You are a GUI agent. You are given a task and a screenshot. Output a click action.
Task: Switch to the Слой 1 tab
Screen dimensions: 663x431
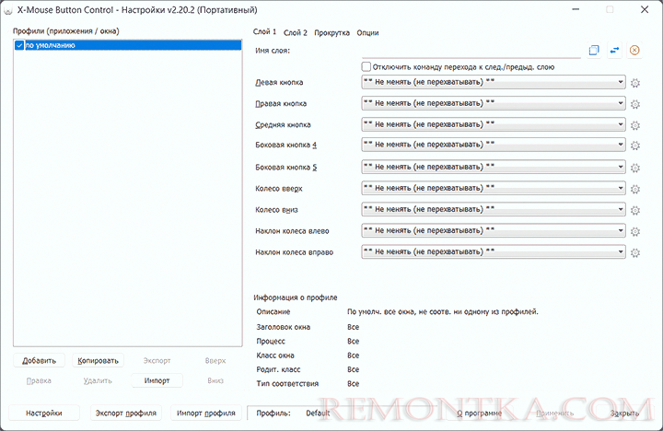click(x=264, y=32)
